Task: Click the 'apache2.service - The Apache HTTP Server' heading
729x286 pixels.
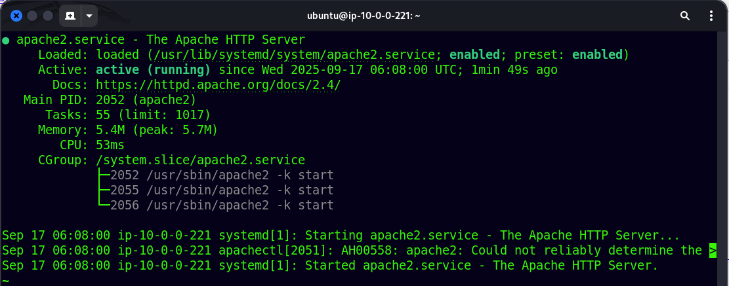Action: 161,40
